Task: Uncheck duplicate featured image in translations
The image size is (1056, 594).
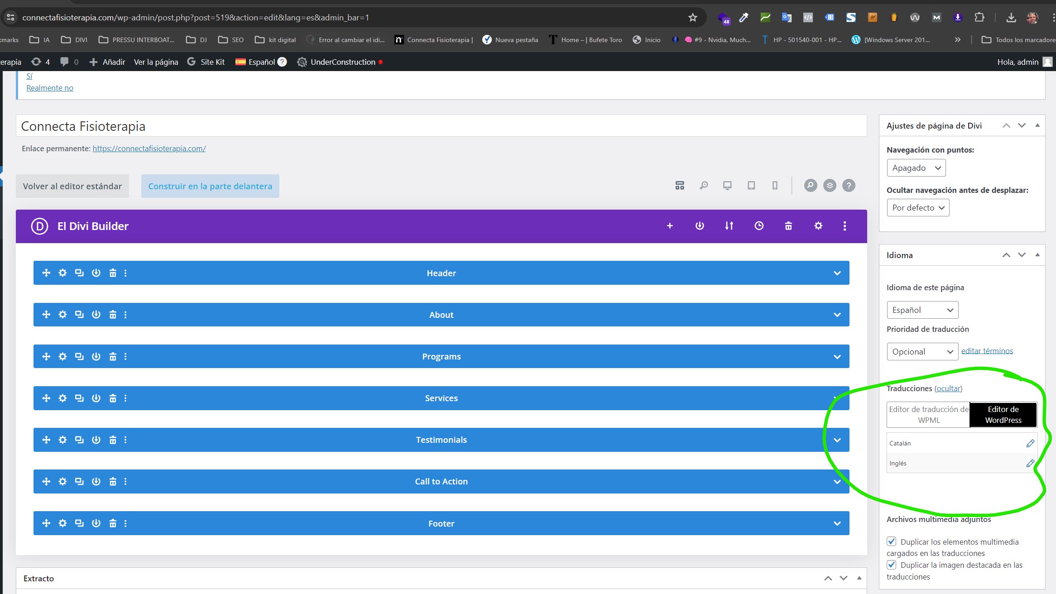Action: click(x=892, y=565)
